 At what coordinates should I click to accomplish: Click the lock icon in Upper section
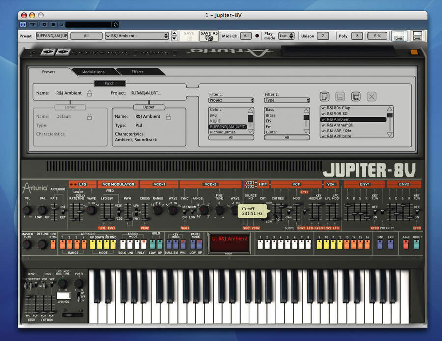168,116
